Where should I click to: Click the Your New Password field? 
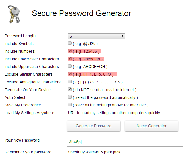click(x=125, y=142)
